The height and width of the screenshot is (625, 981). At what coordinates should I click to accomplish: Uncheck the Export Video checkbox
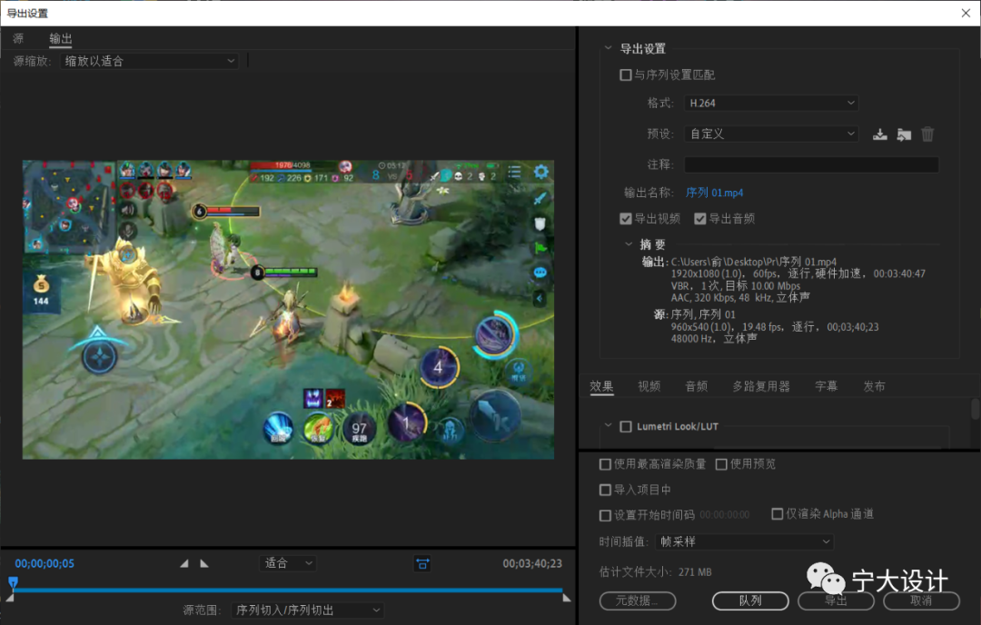click(x=626, y=218)
